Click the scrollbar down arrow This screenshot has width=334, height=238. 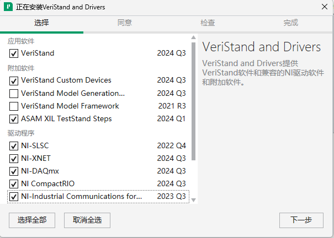[193, 200]
